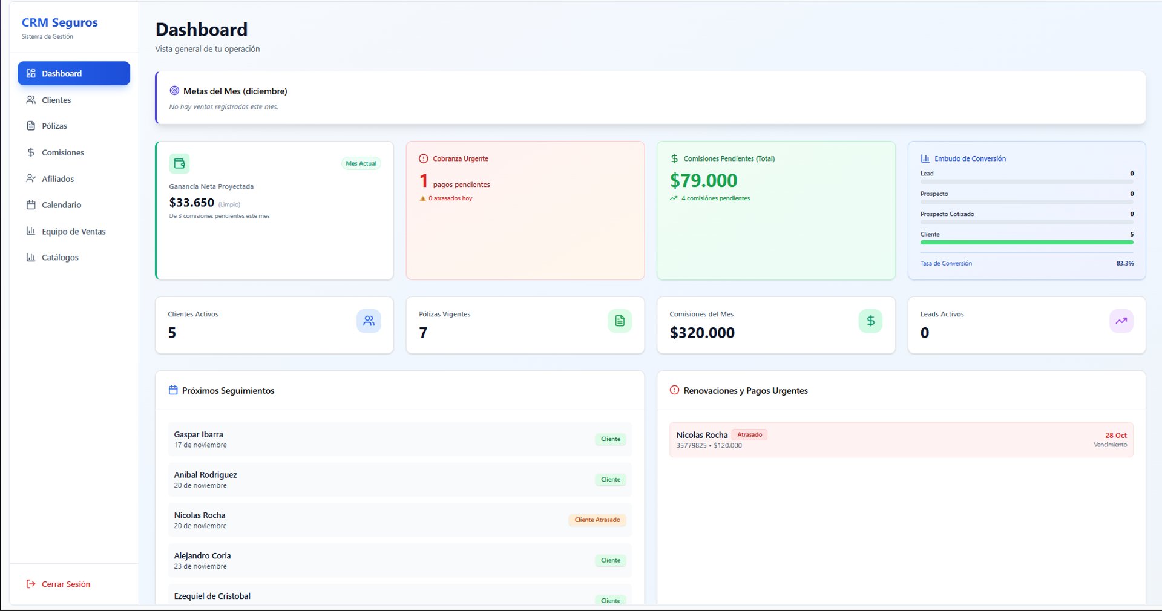Click the Prospecto funnel progress bar
This screenshot has height=611, width=1162.
click(x=1027, y=202)
